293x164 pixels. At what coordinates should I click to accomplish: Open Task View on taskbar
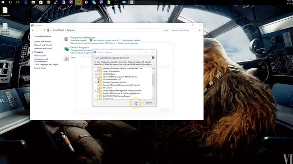pyautogui.click(x=18, y=2)
